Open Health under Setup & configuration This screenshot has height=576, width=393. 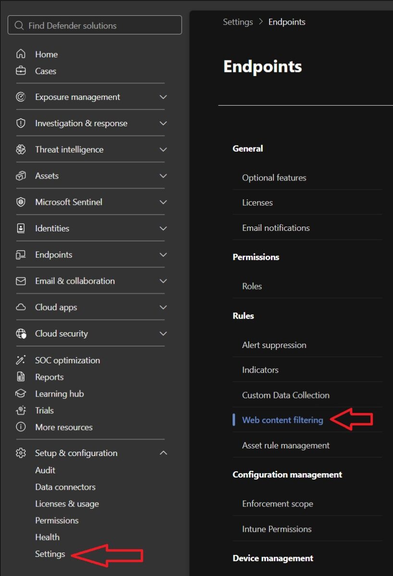point(47,537)
